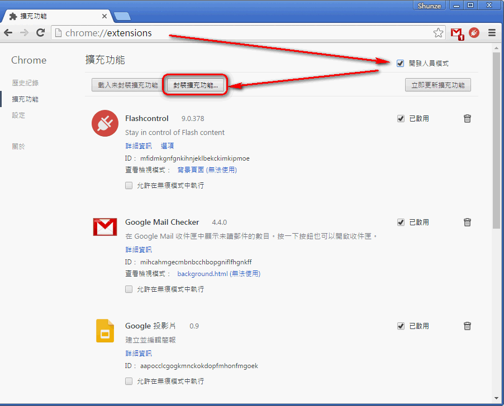Click the scrollbar up arrow
This screenshot has width=504, height=406.
click(496, 48)
